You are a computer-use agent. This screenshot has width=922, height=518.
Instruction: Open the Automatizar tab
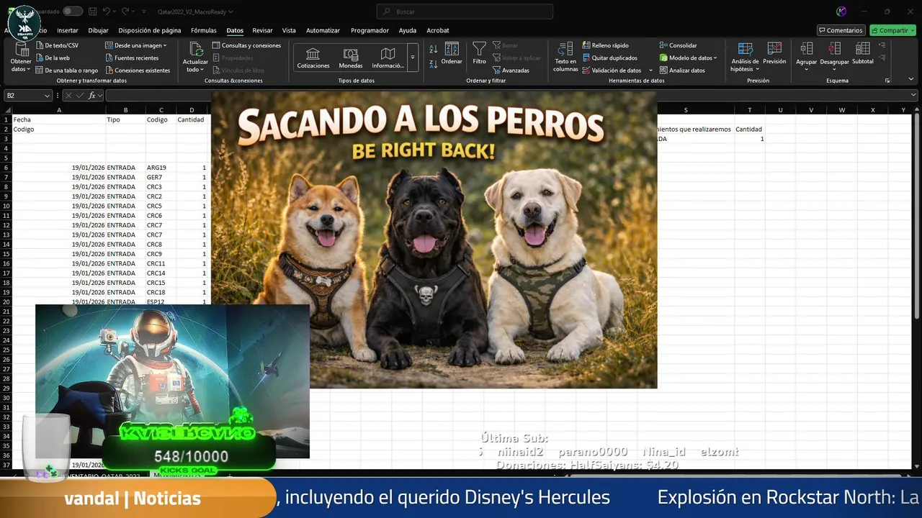tap(323, 30)
